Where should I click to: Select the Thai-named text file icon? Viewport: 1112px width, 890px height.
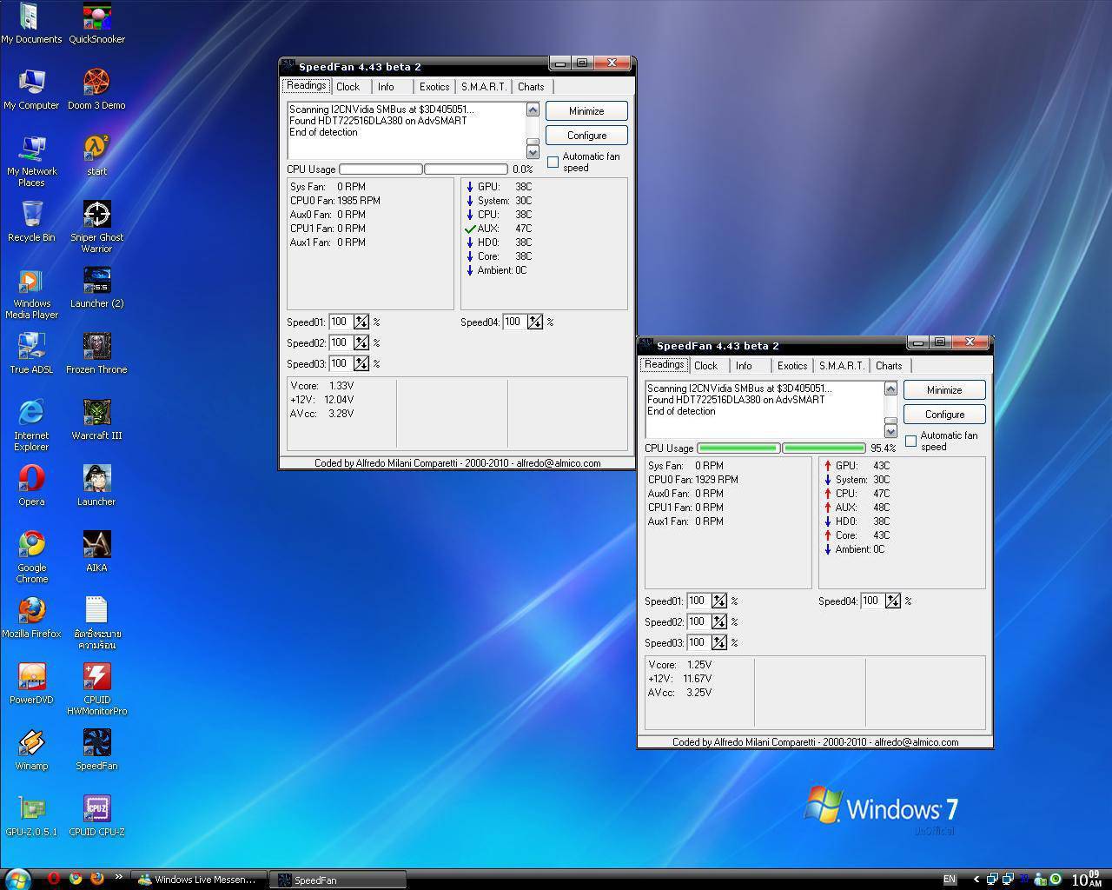point(96,622)
